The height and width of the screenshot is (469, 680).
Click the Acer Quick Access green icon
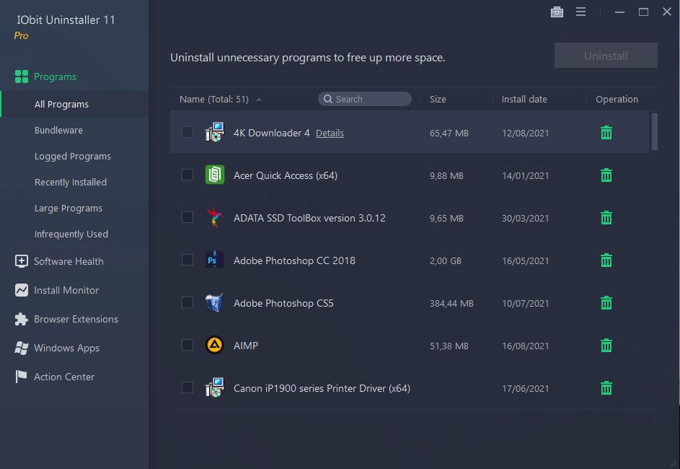[215, 175]
